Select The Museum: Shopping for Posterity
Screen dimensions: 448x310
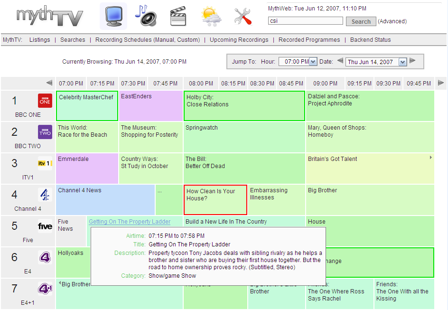(x=150, y=137)
